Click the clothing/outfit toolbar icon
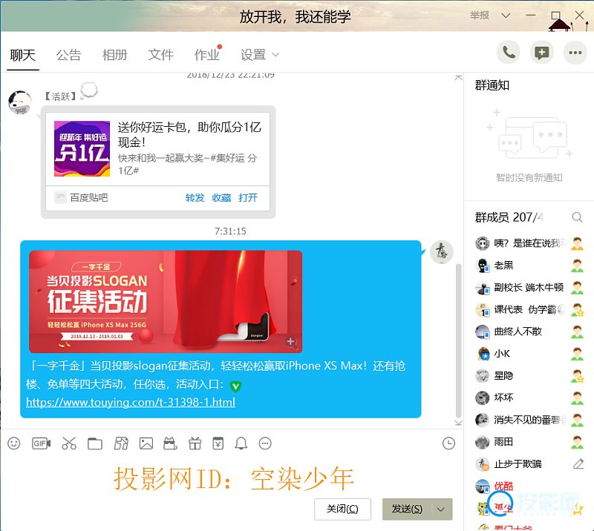The image size is (594, 531). point(121,443)
